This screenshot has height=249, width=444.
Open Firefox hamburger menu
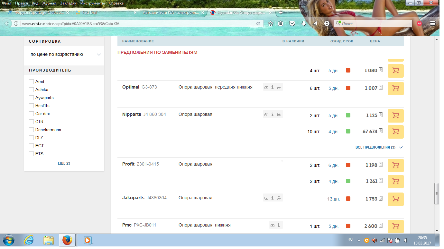tap(433, 23)
